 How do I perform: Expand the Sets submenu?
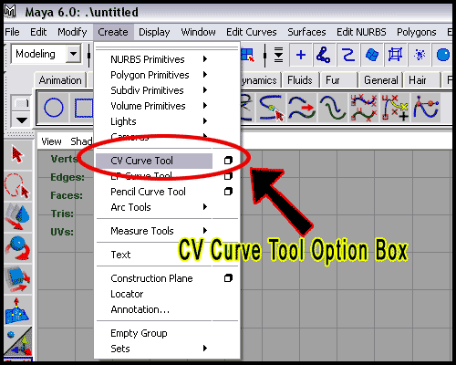point(205,348)
